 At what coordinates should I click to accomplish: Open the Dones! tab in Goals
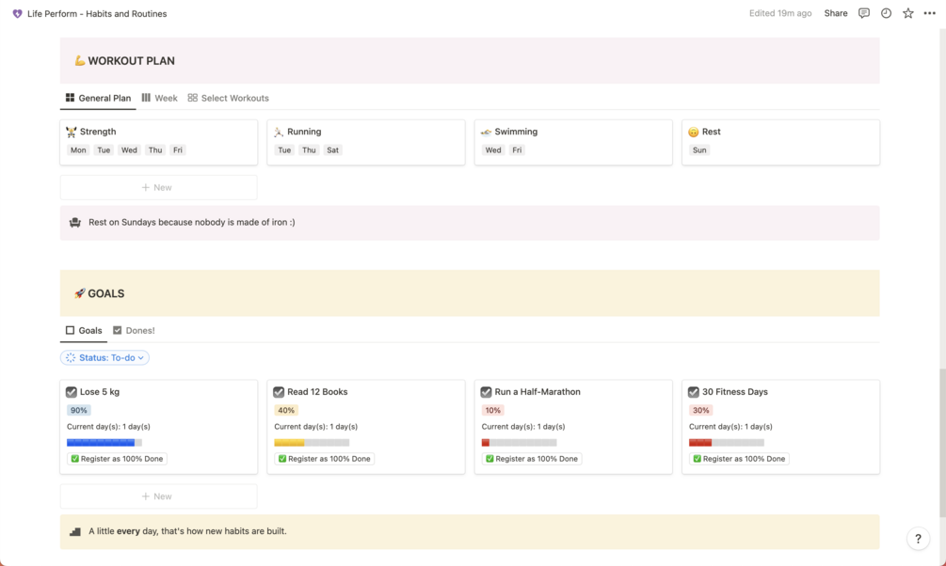pos(134,330)
